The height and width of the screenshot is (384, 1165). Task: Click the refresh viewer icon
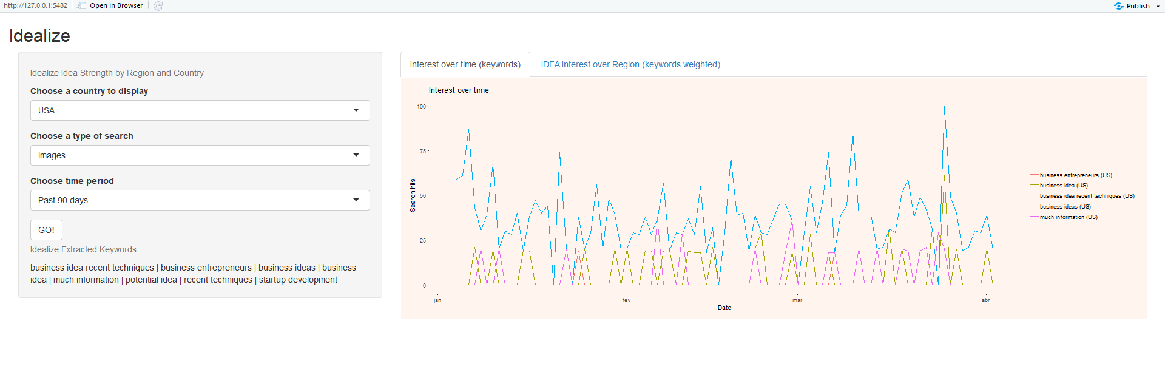point(158,6)
